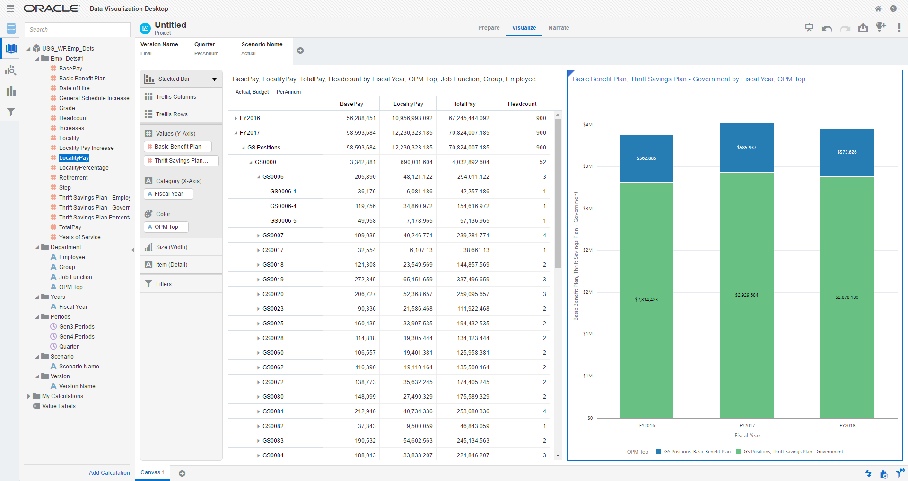Click the Add Calculation link

tap(109, 473)
